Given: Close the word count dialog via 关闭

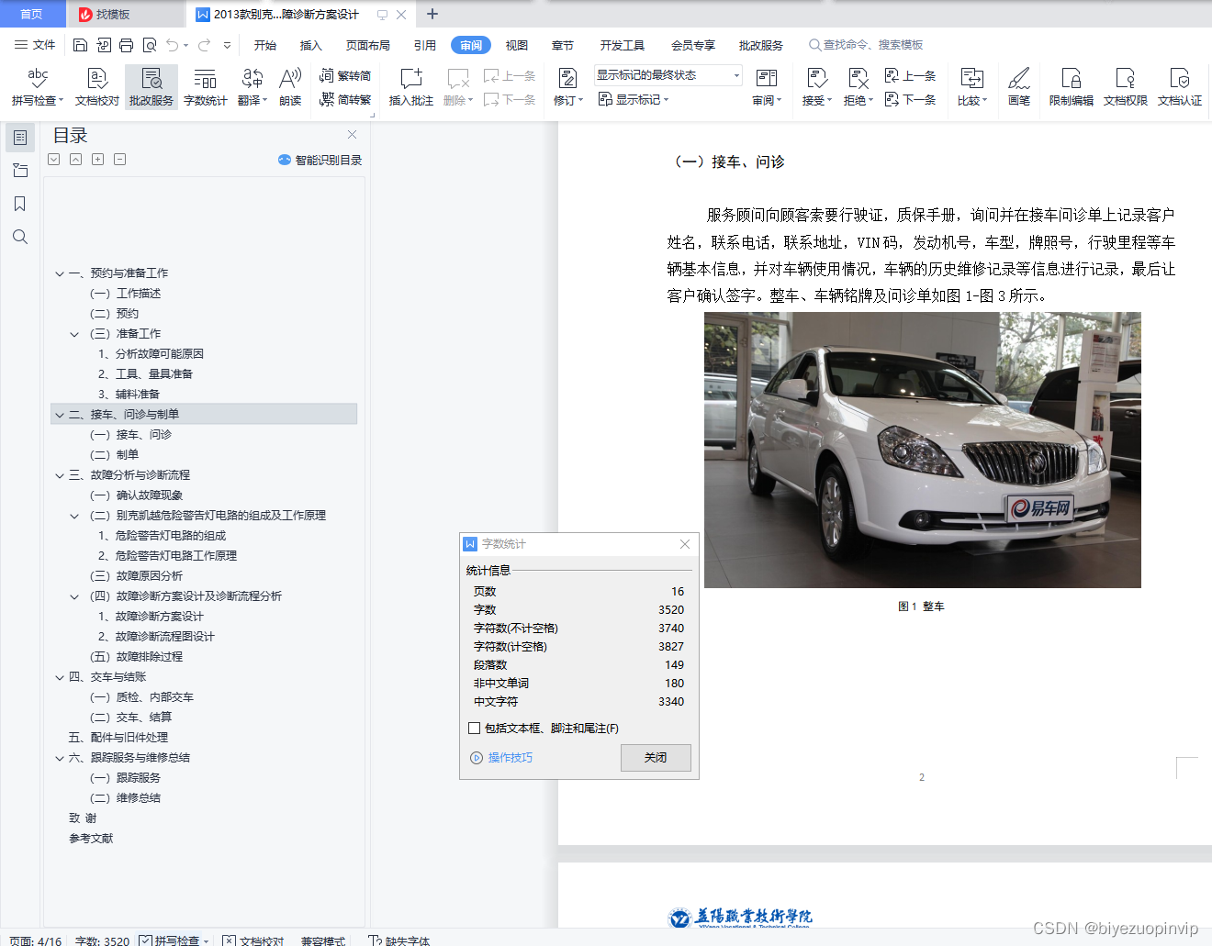Looking at the screenshot, I should coord(656,758).
